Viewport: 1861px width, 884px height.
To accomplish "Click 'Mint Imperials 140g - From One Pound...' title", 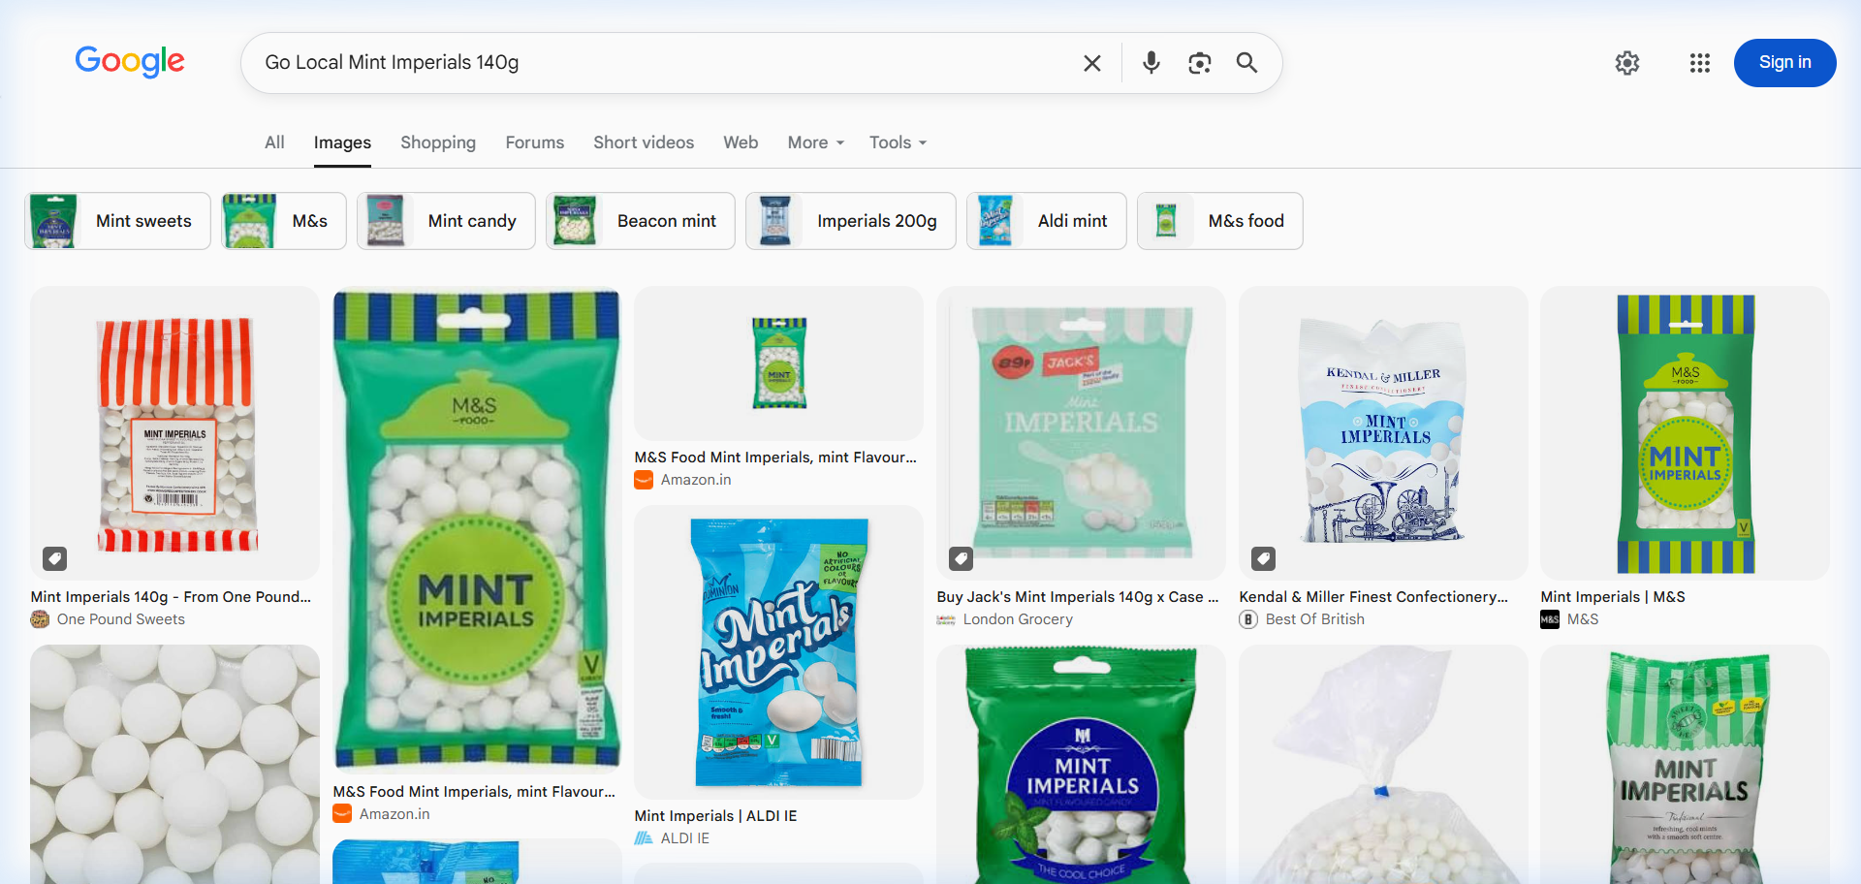I will coord(171,597).
